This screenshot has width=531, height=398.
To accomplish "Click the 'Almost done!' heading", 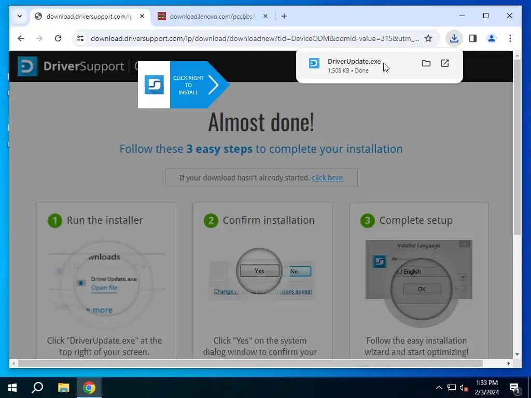I will (261, 122).
